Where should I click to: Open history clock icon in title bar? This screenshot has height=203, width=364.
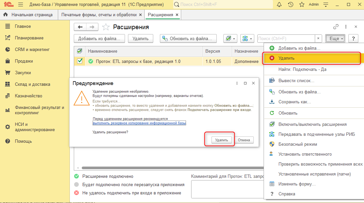[x=291, y=4]
